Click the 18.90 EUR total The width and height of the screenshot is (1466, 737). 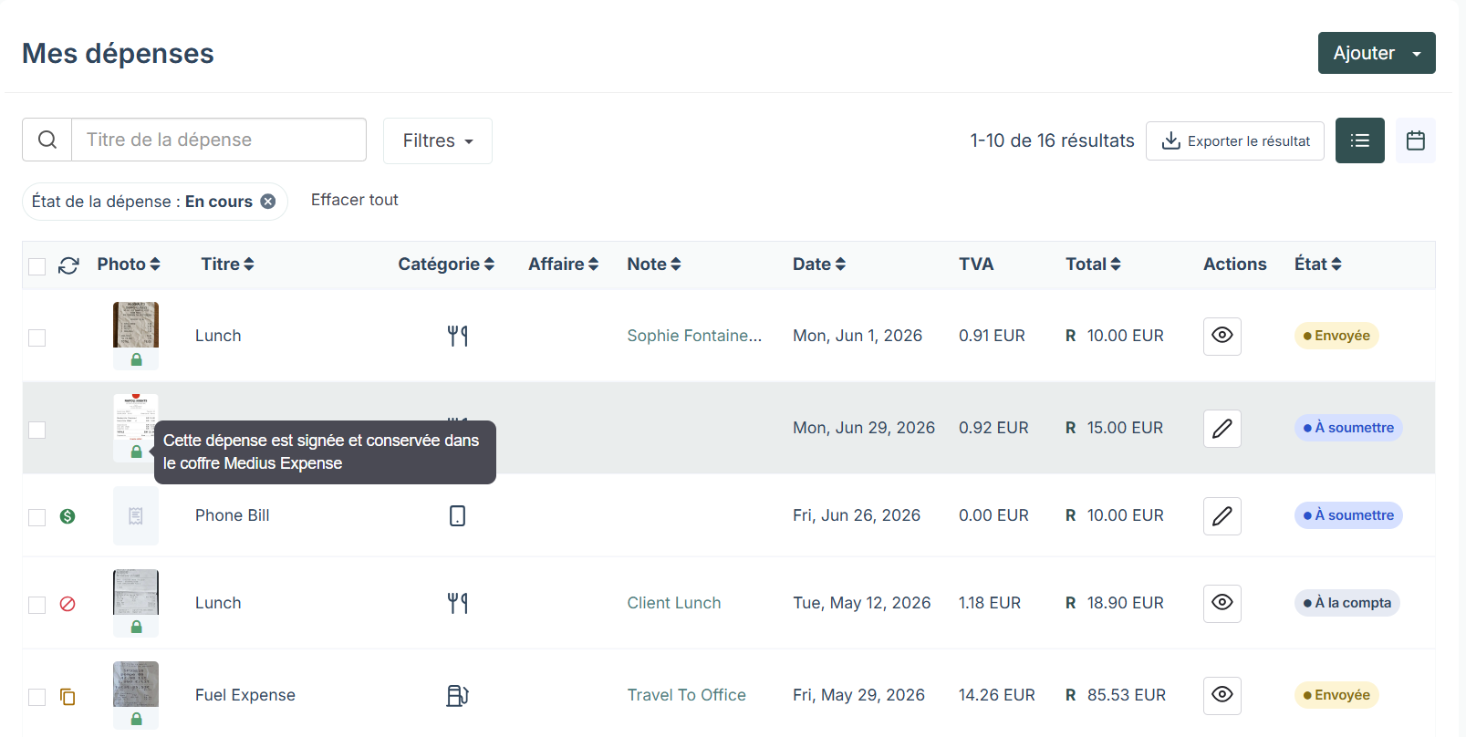tap(1126, 603)
